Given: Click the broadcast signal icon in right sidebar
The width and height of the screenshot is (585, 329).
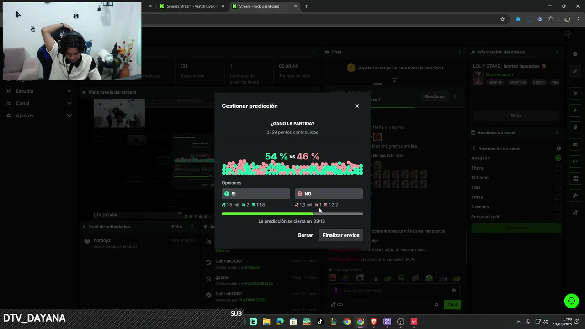Looking at the screenshot, I should 575,161.
